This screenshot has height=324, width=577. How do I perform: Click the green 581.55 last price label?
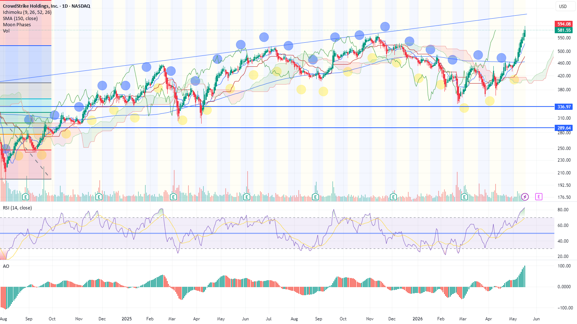pos(564,30)
